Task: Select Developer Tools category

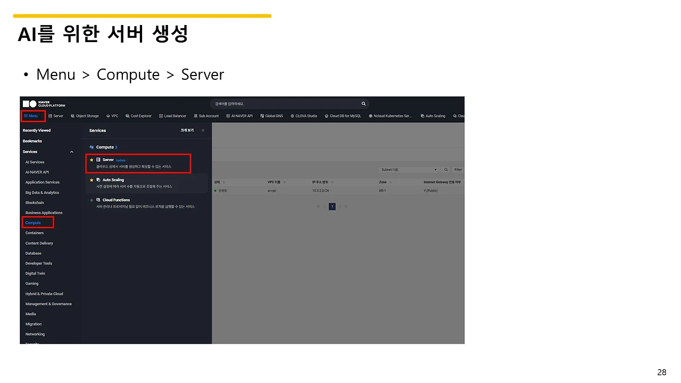Action: [39, 263]
